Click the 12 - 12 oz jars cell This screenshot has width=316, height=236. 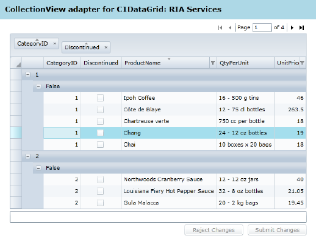(245, 179)
